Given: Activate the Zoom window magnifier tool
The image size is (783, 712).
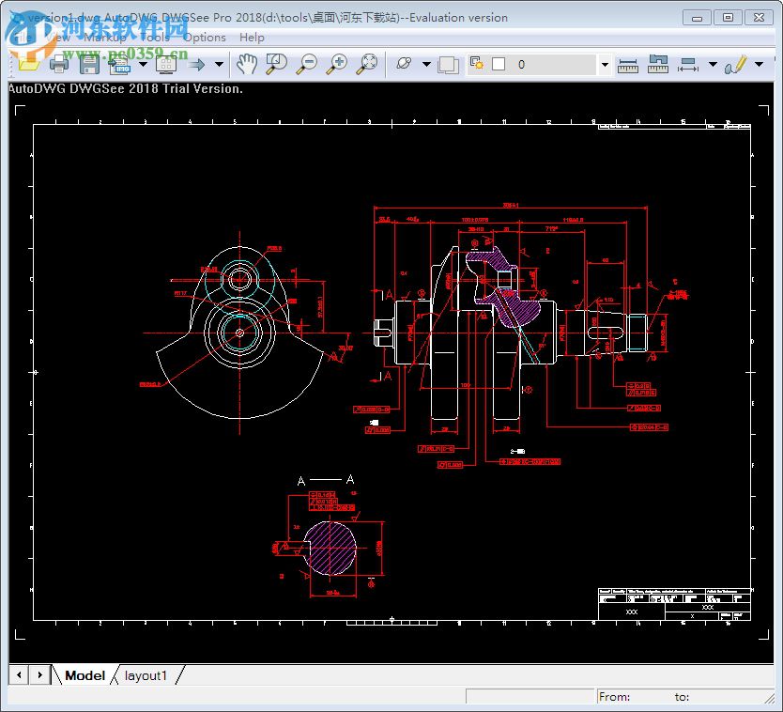Looking at the screenshot, I should 276,64.
